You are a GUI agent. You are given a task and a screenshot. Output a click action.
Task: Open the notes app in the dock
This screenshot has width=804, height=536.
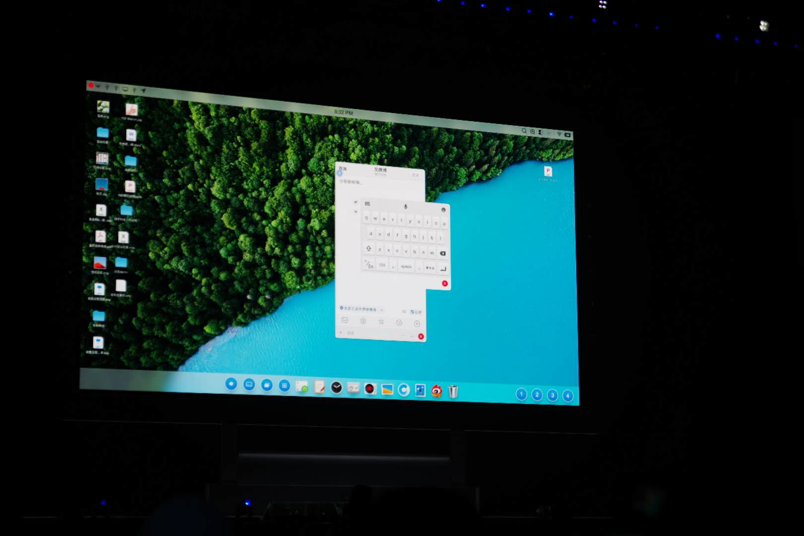(x=319, y=387)
